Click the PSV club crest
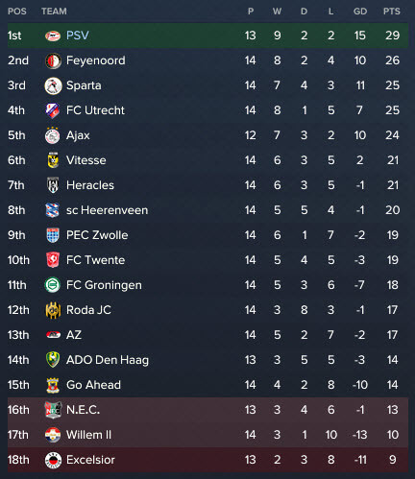Image resolution: width=415 pixels, height=479 pixels. pos(53,36)
